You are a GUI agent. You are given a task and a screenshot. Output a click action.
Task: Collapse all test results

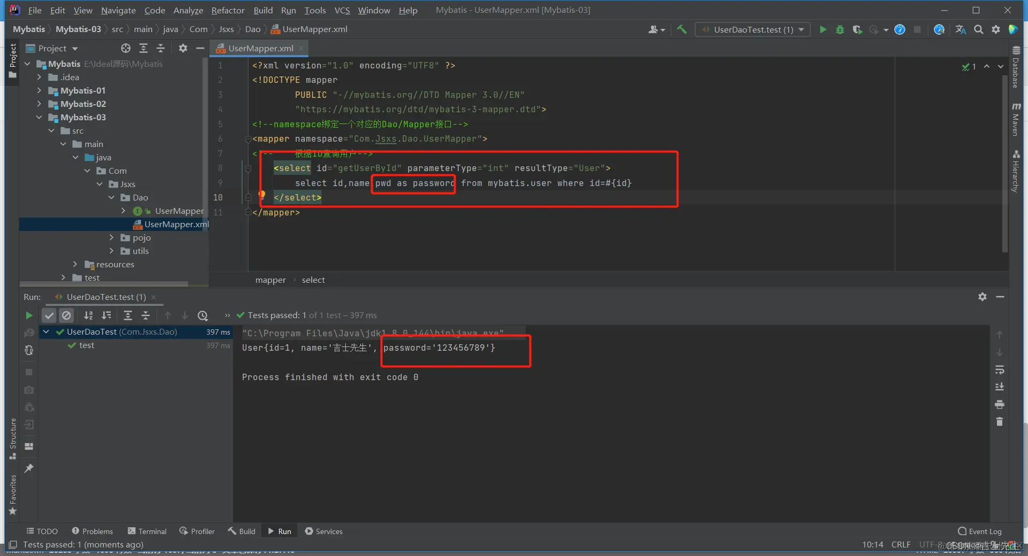(146, 315)
